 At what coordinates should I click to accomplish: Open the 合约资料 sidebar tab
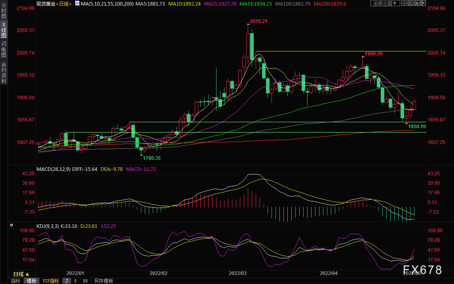click(4, 73)
